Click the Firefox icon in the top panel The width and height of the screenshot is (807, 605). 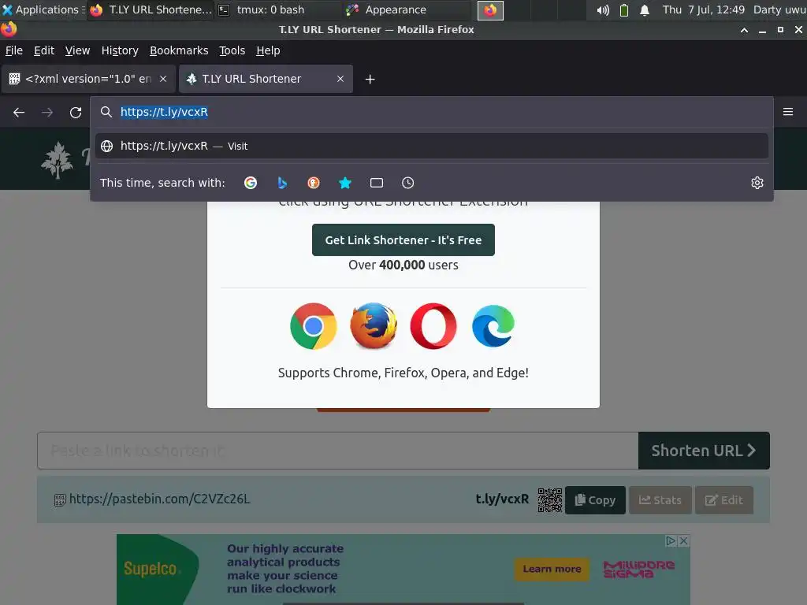coord(490,9)
